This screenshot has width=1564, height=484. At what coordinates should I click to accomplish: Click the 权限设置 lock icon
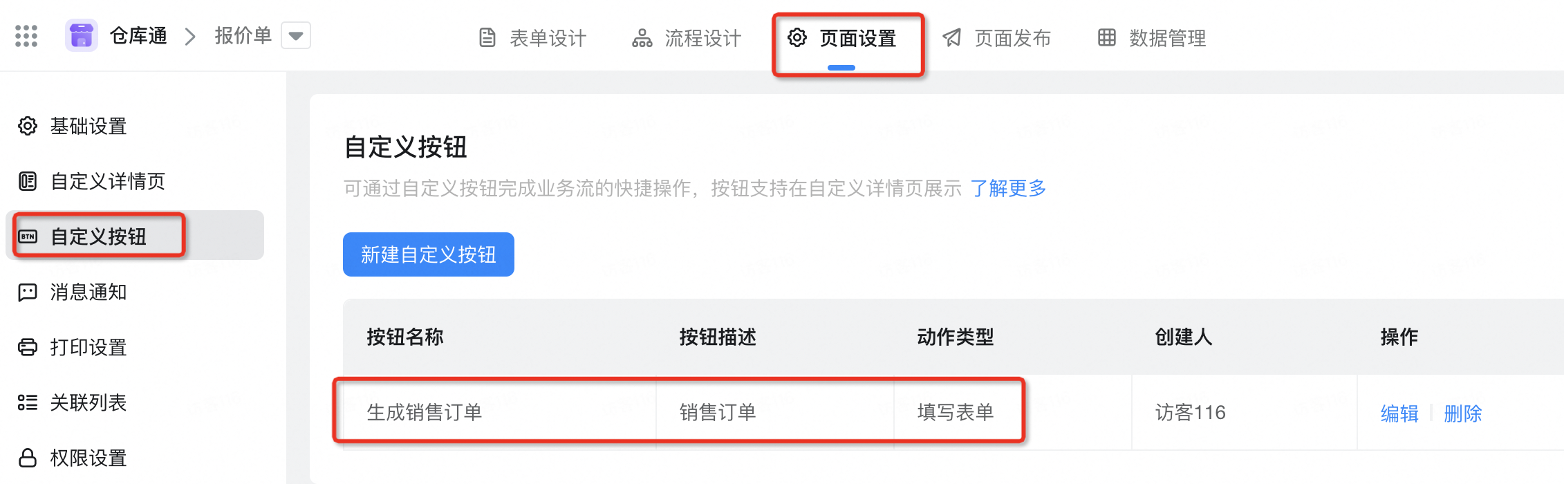28,458
